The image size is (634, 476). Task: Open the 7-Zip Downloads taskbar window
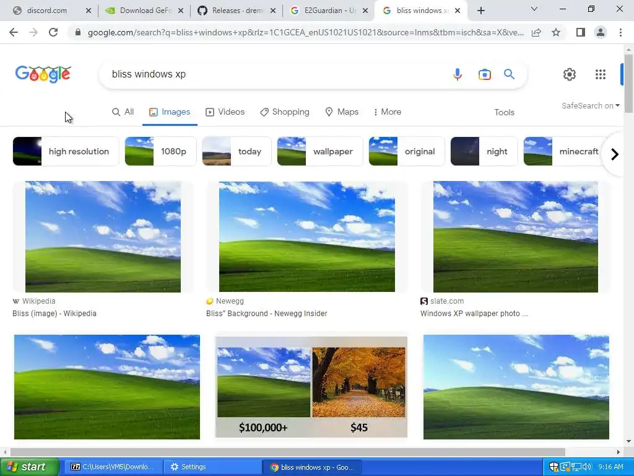point(113,467)
